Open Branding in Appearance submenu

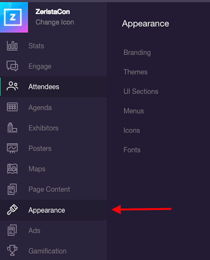137,53
